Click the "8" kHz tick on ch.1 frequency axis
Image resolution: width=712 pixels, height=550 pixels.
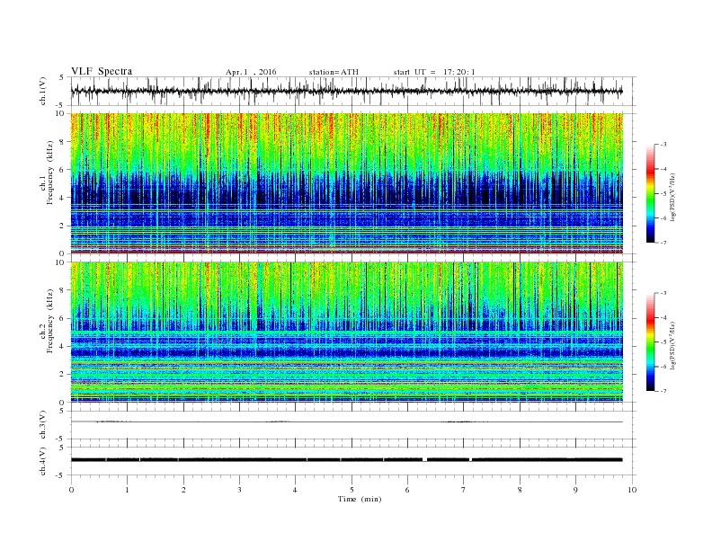[63, 142]
